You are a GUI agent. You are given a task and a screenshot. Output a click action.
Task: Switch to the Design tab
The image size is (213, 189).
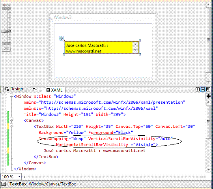14,89
